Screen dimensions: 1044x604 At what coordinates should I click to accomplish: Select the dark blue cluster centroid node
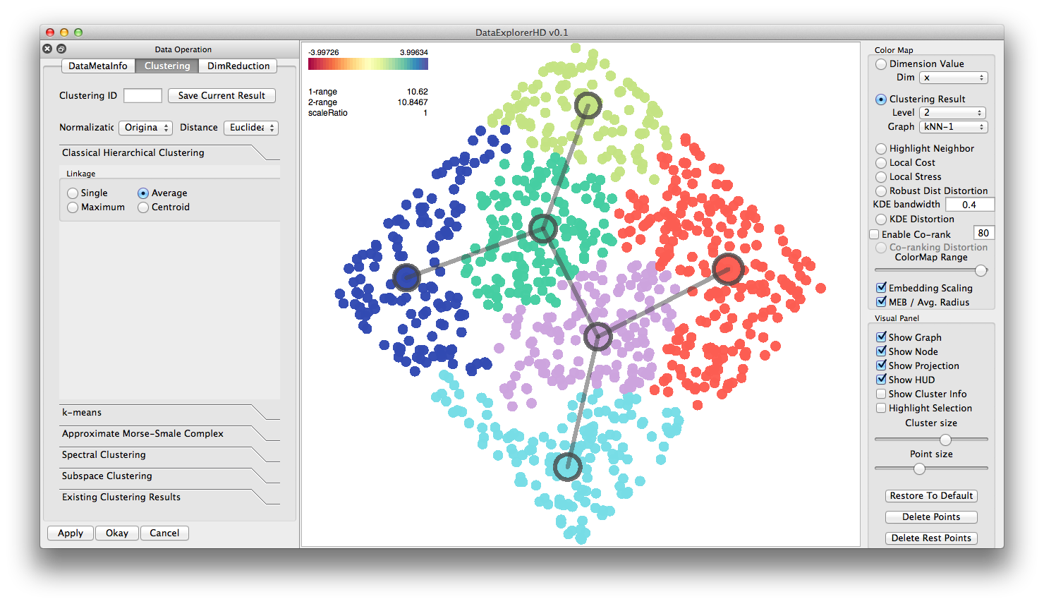point(406,277)
